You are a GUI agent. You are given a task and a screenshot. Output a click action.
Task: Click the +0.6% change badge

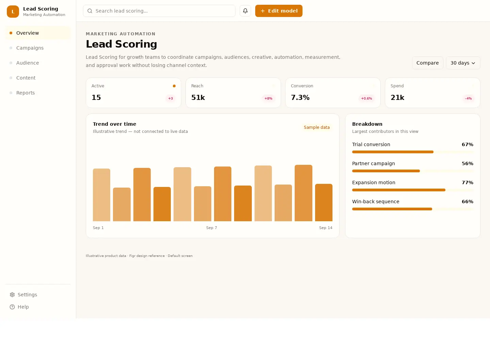coord(366,99)
